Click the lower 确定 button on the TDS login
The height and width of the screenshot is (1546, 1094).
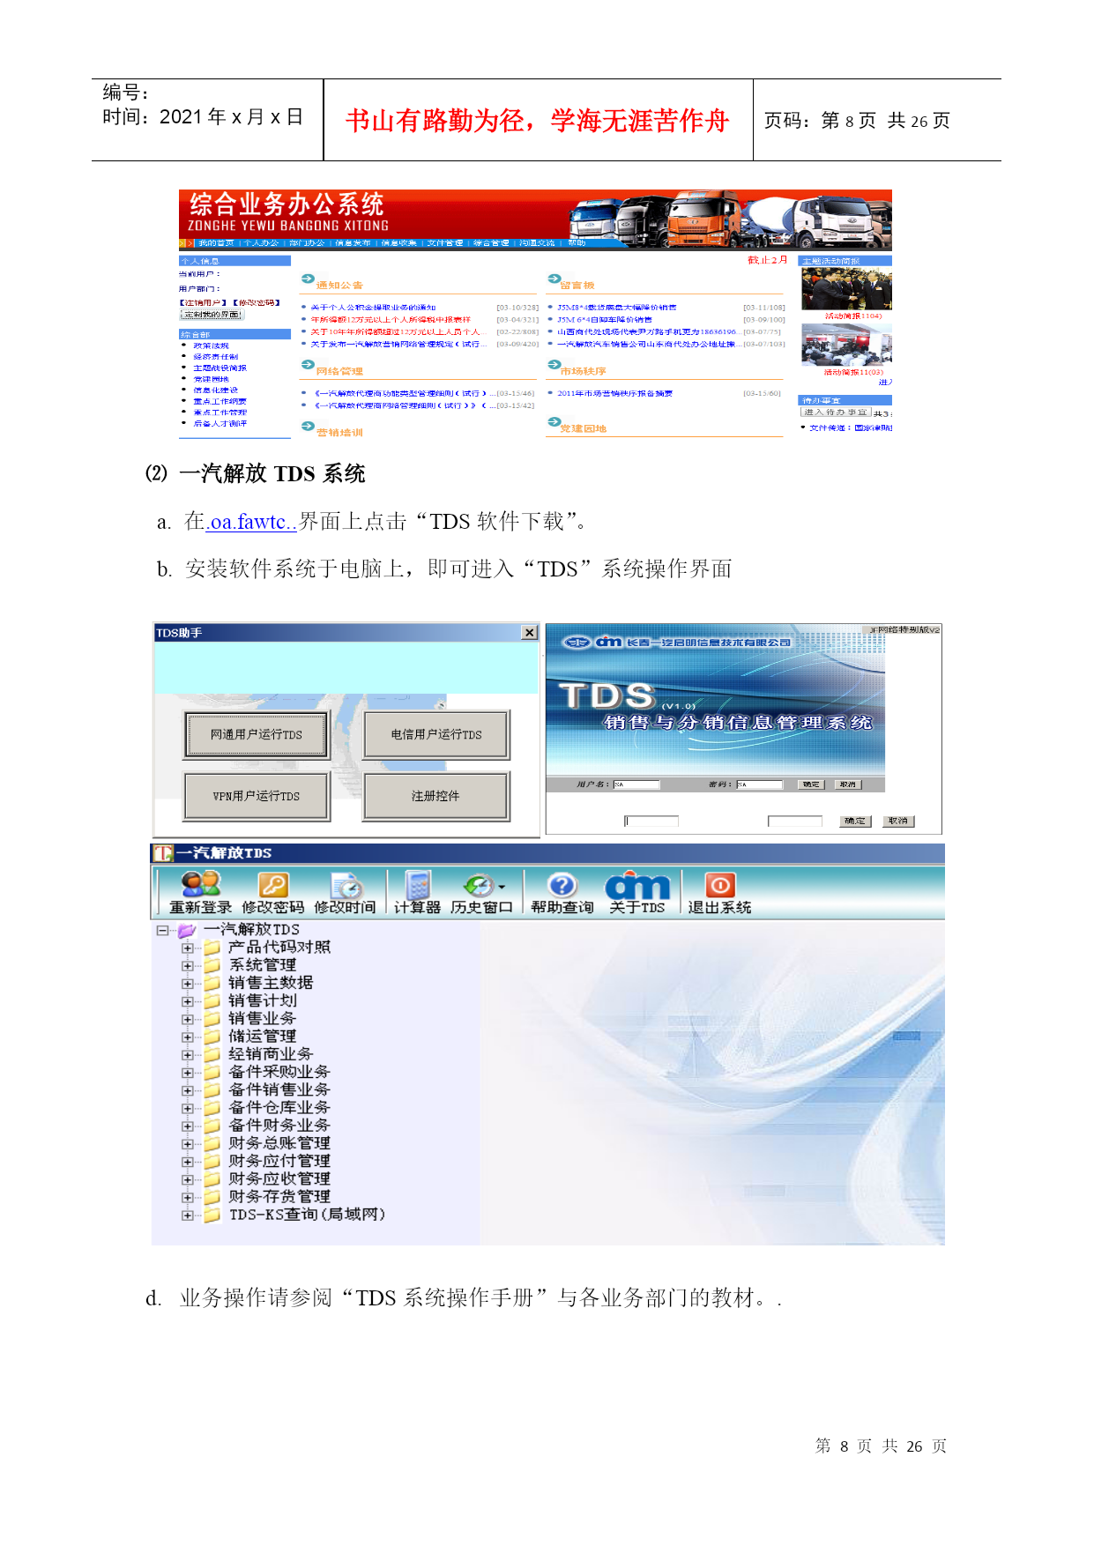[x=855, y=821]
